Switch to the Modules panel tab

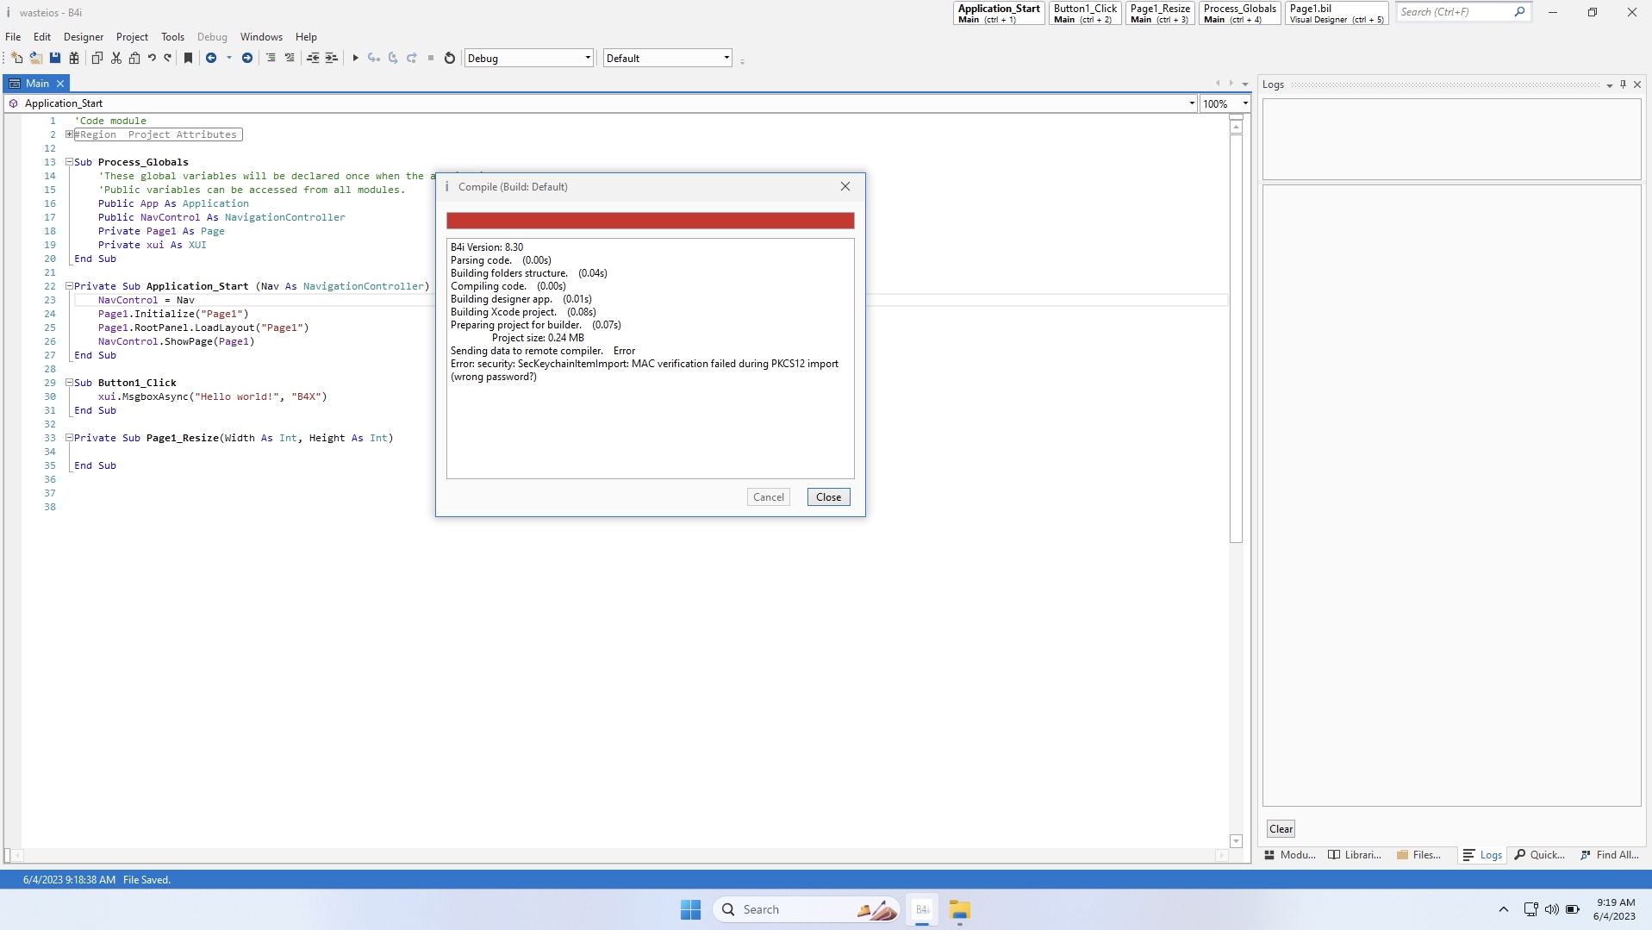pos(1290,855)
